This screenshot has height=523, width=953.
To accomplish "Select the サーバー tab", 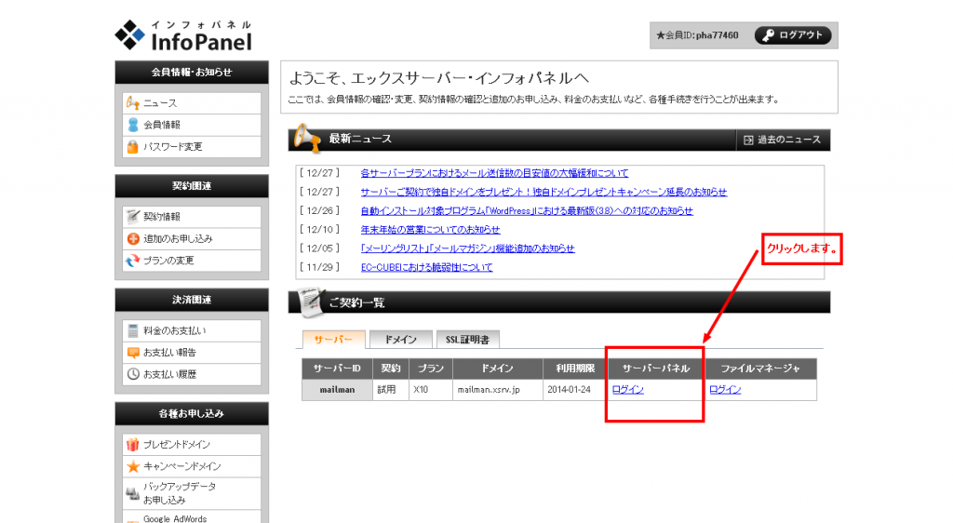I will click(x=334, y=340).
